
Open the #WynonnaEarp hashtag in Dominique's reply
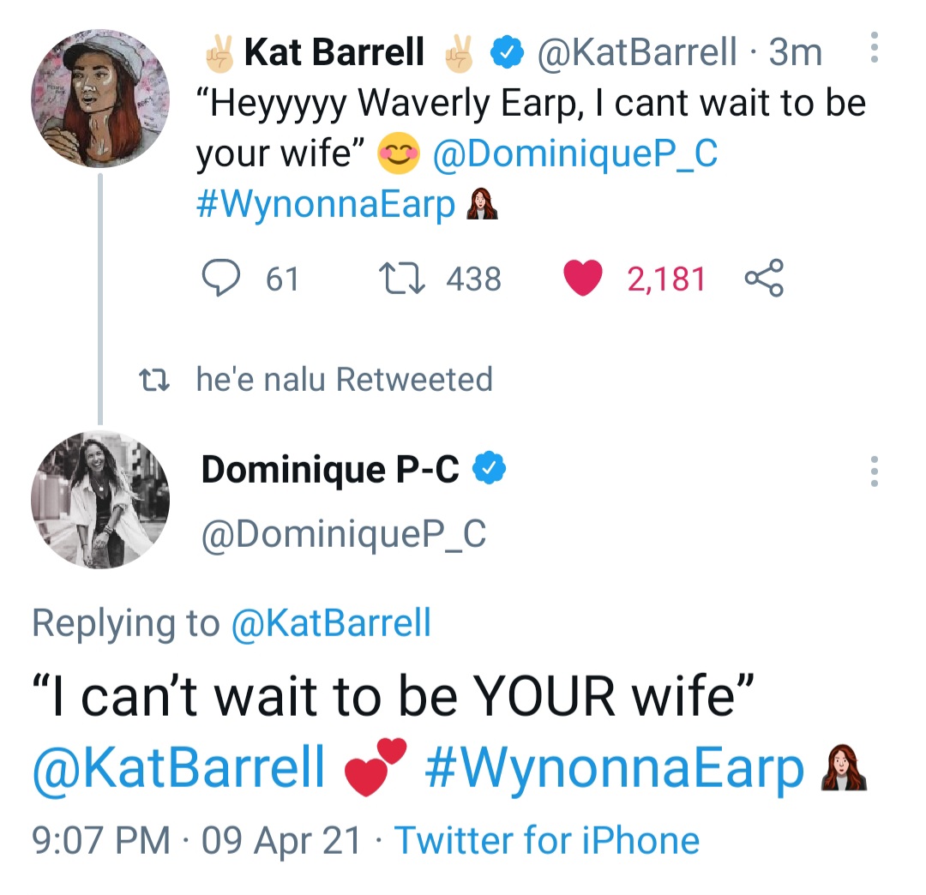point(614,767)
